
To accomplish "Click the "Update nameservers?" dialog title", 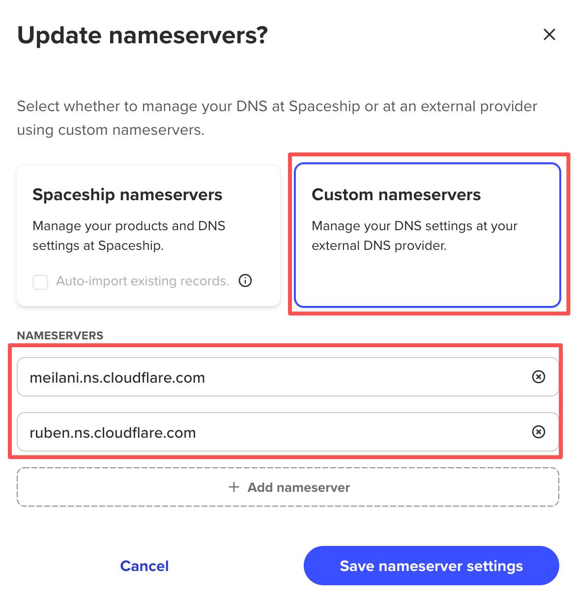I will 143,35.
